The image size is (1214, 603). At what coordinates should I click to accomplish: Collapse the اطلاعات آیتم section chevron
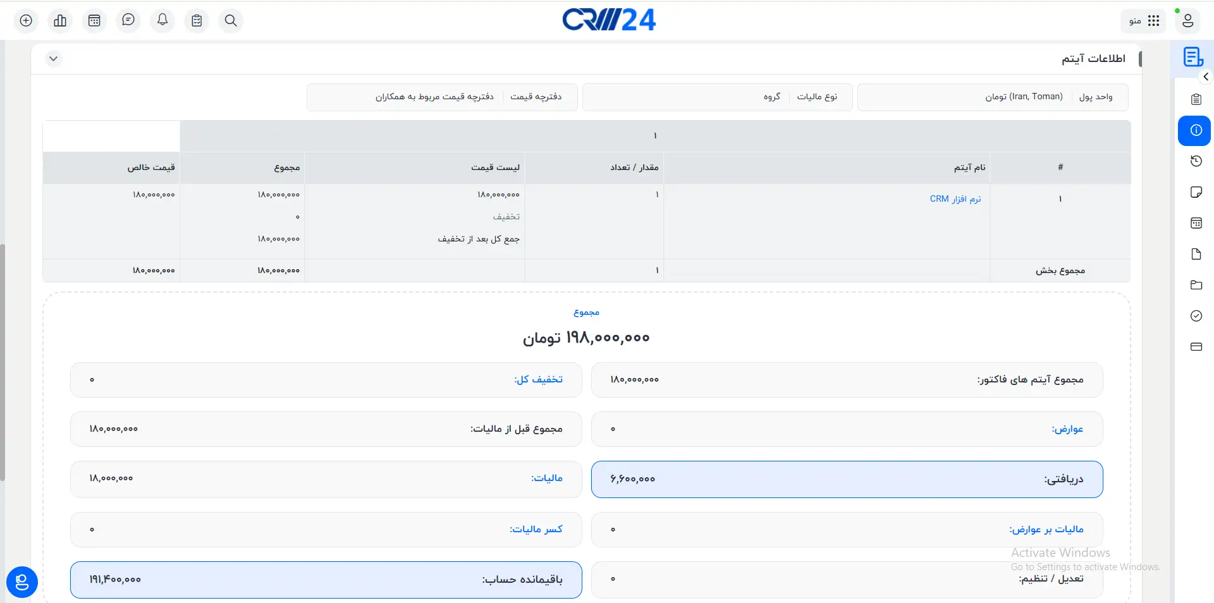point(54,59)
